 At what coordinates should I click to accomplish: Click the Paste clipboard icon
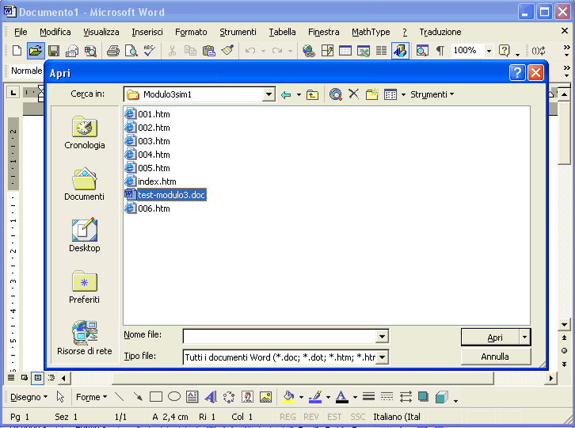tap(208, 50)
